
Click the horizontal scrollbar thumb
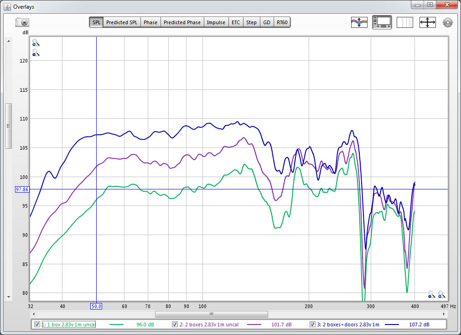212,314
